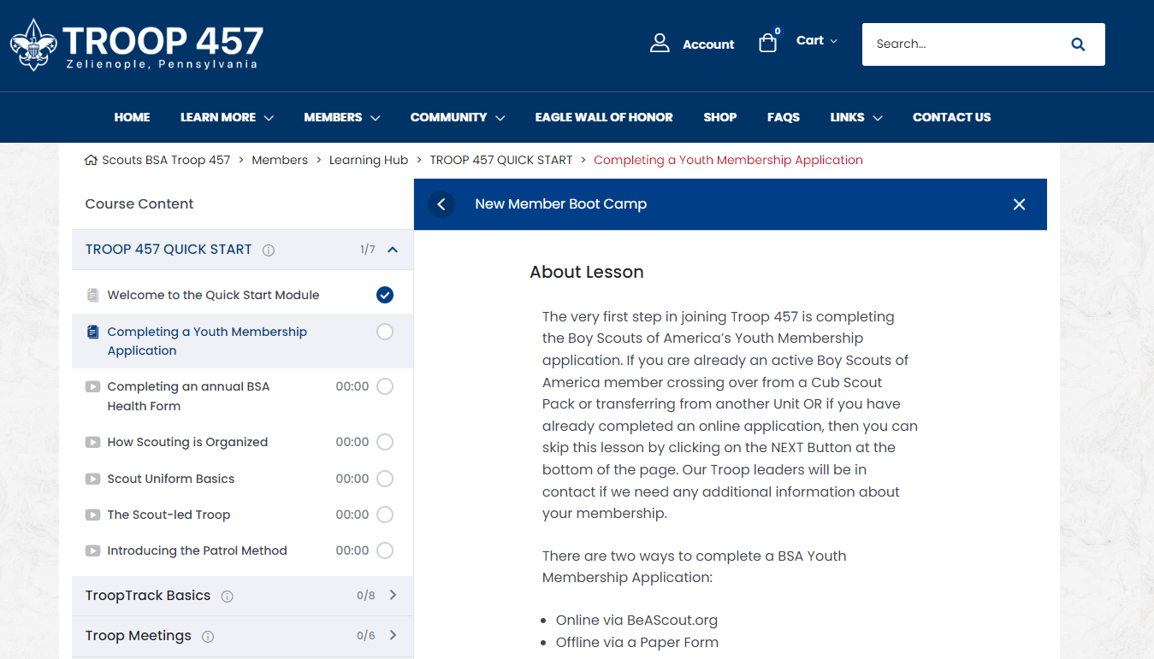Open the COMMUNITY dropdown menu
1154x659 pixels.
click(458, 117)
